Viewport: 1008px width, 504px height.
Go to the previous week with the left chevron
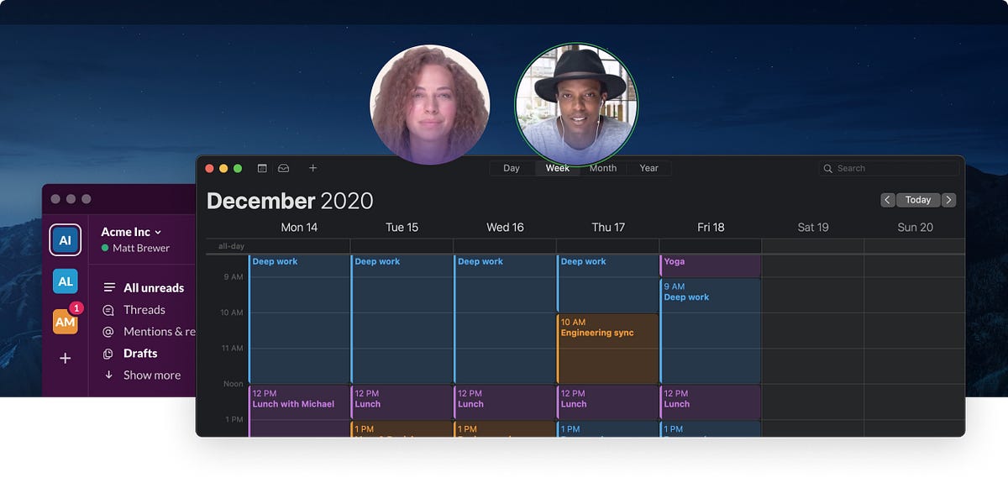tap(888, 200)
